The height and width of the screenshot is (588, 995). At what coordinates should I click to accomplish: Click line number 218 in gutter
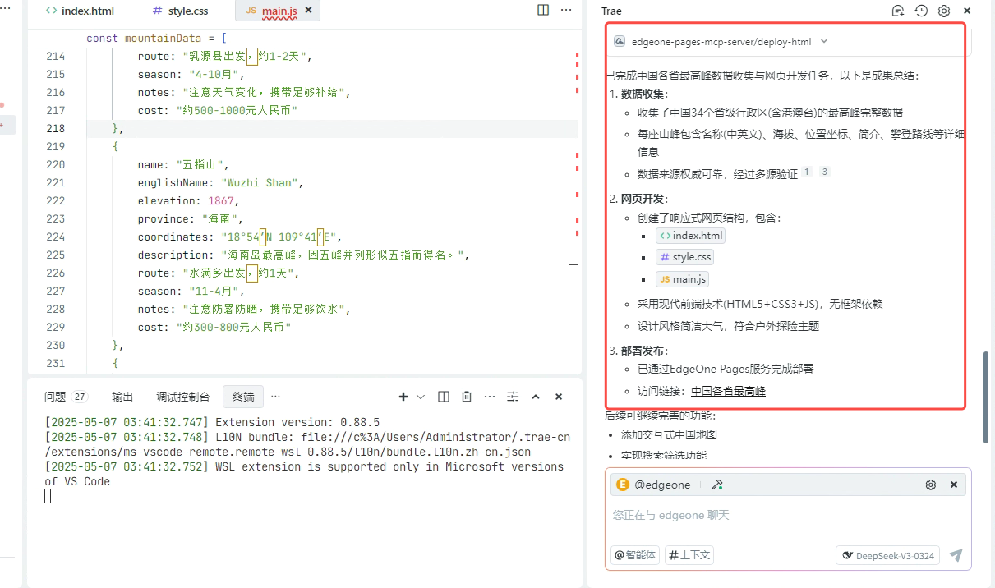(56, 128)
